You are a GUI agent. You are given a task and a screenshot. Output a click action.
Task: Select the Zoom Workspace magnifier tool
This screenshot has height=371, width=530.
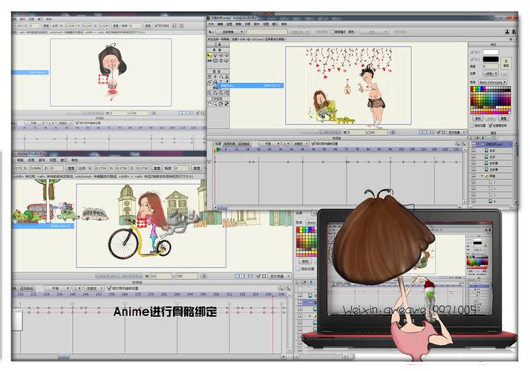(x=215, y=104)
